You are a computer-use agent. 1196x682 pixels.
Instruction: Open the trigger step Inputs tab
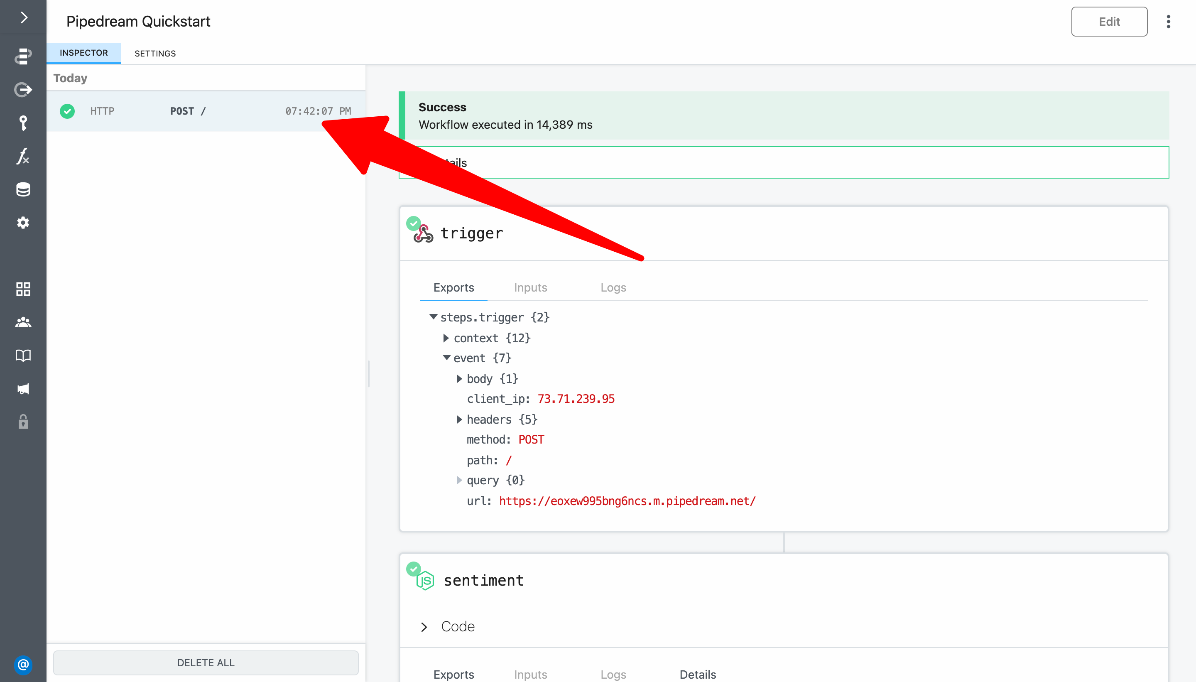[x=530, y=287]
